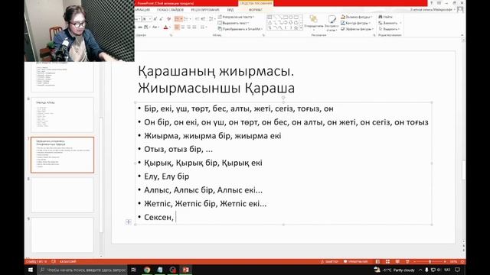Adjust the zoom slider in status bar
The image size is (490, 275).
coord(430,261)
